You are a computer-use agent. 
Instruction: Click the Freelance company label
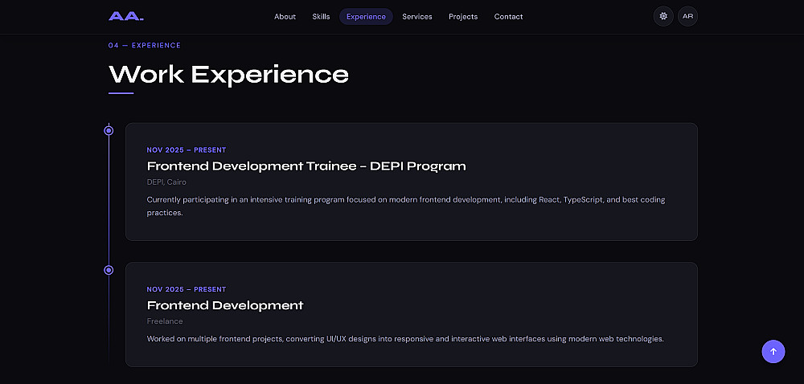coord(165,321)
